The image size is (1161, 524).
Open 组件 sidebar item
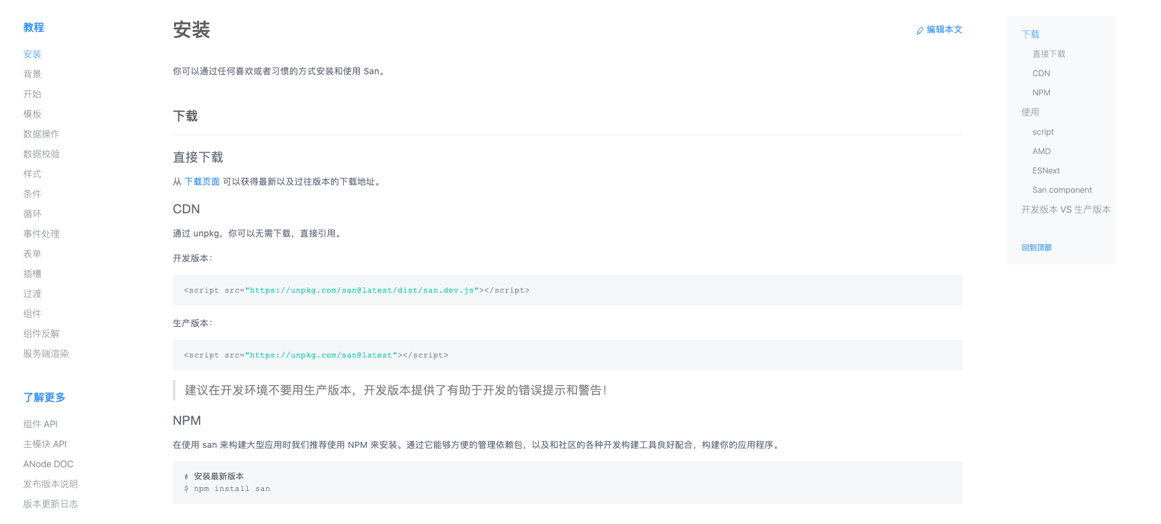click(x=32, y=314)
